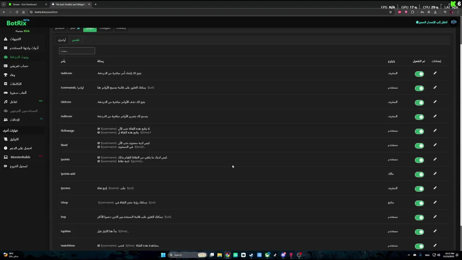
Task: Turn off the !points command toggle
Action: [419, 160]
